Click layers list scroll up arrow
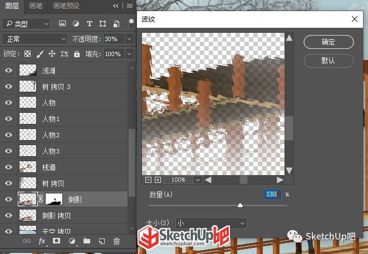The image size is (368, 254). point(132,68)
